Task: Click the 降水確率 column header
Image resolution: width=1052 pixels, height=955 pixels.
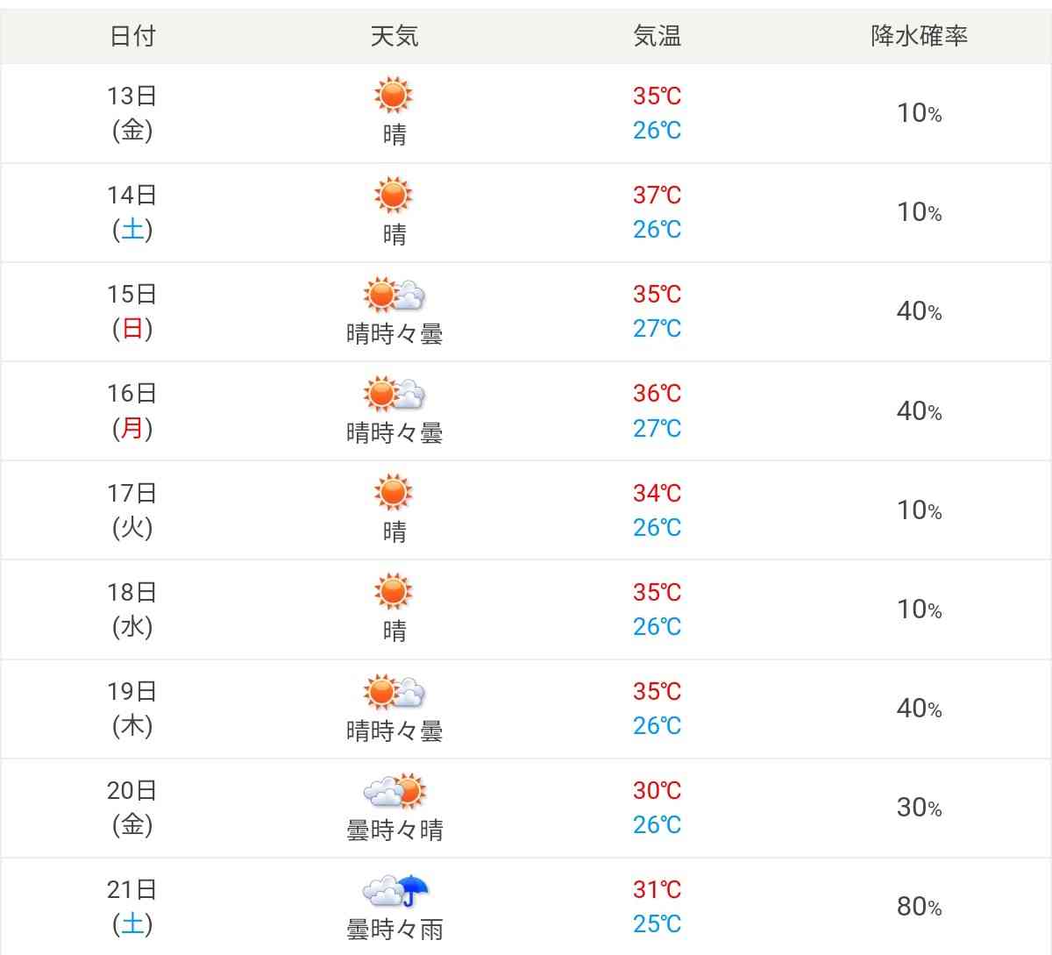Action: (x=919, y=36)
